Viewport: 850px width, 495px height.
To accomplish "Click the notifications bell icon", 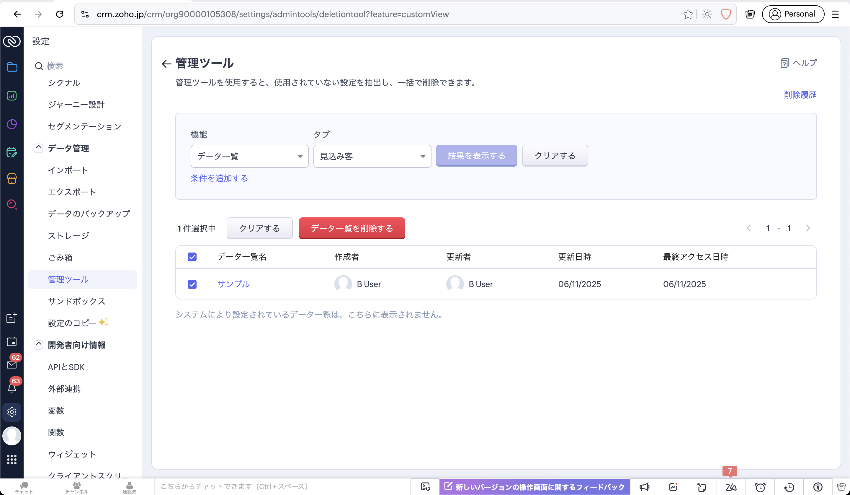I will tap(12, 389).
